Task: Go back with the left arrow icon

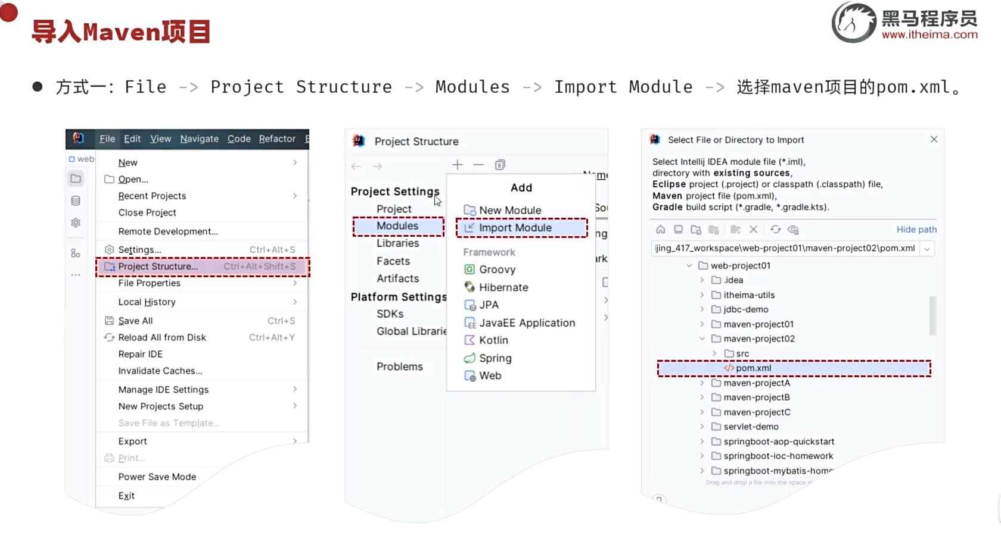Action: click(x=356, y=167)
